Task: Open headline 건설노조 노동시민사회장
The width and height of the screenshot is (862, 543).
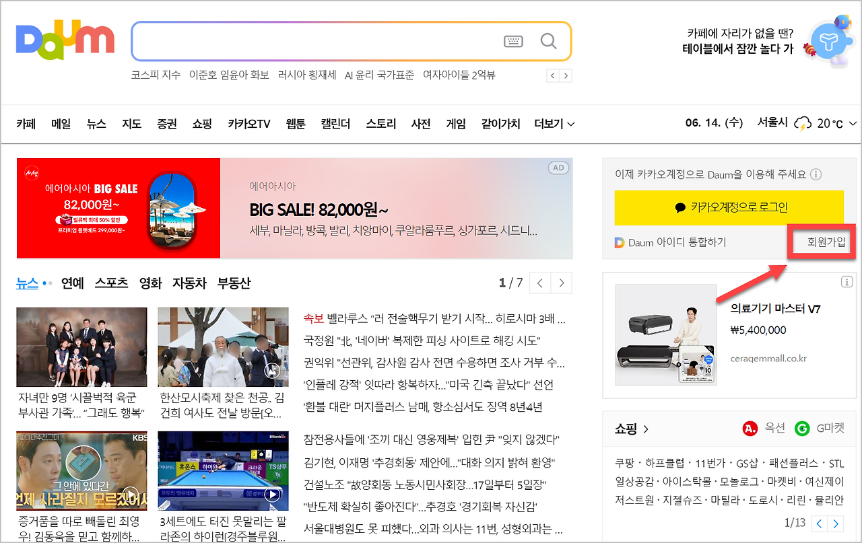Action: (x=425, y=484)
